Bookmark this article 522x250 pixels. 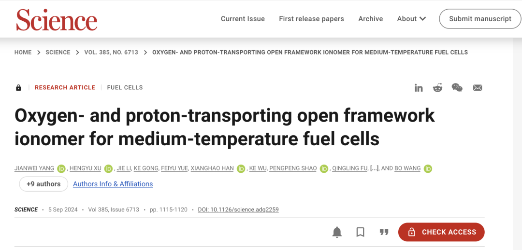click(x=360, y=232)
